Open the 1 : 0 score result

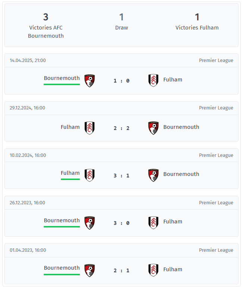coord(121,81)
